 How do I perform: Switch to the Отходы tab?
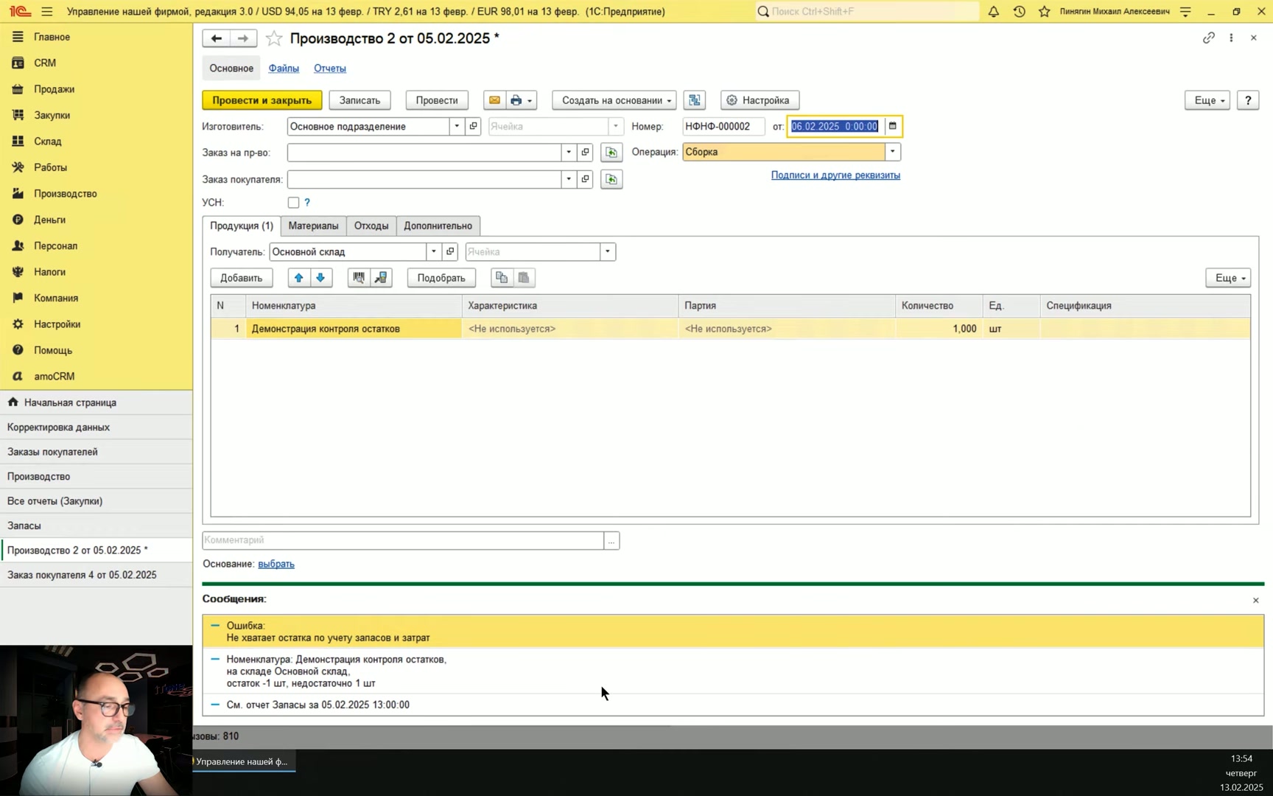click(x=371, y=226)
